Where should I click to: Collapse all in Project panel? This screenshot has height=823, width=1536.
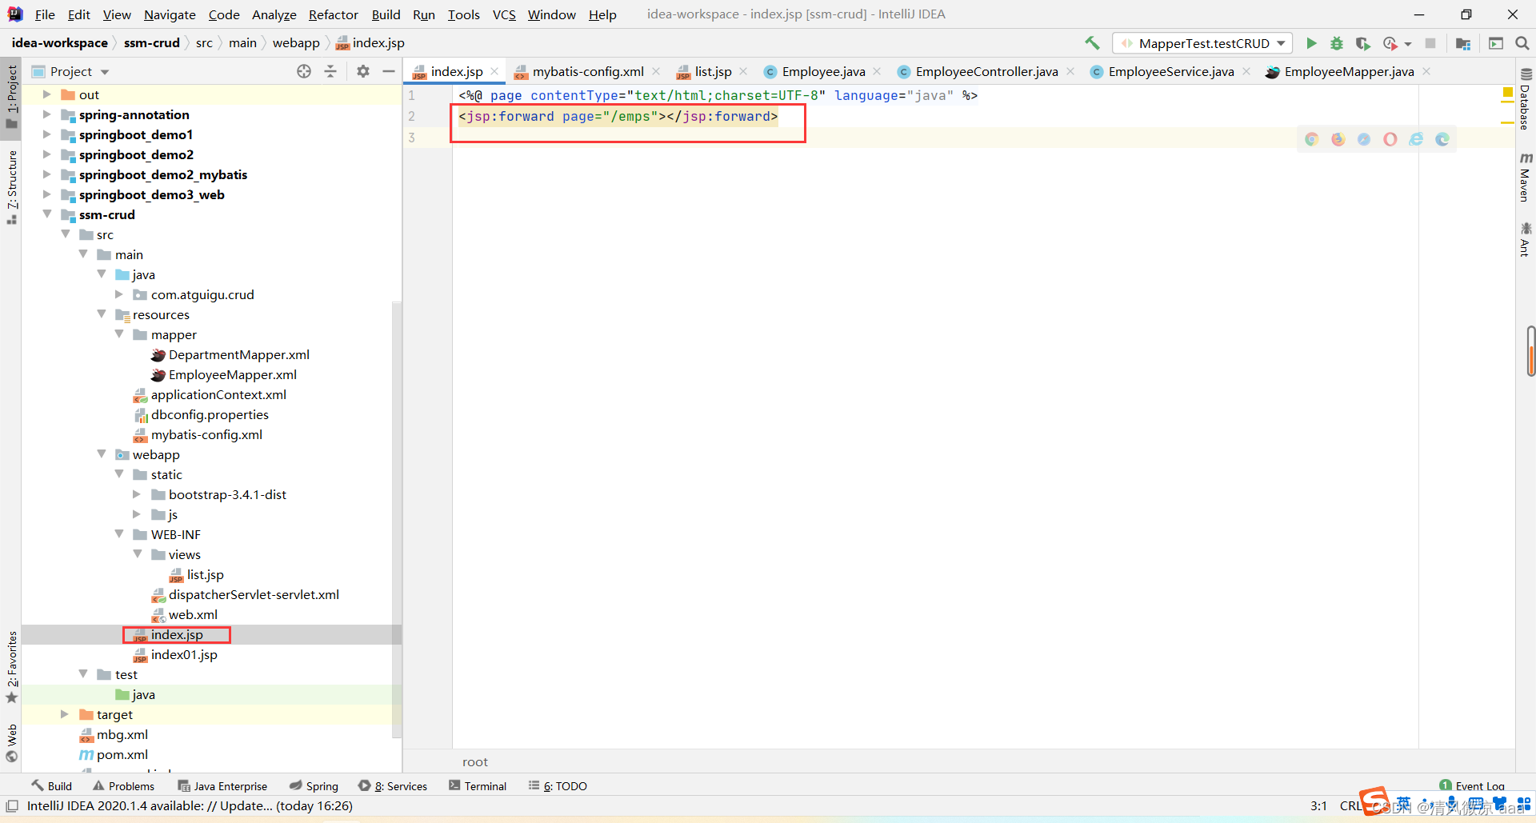tap(330, 71)
